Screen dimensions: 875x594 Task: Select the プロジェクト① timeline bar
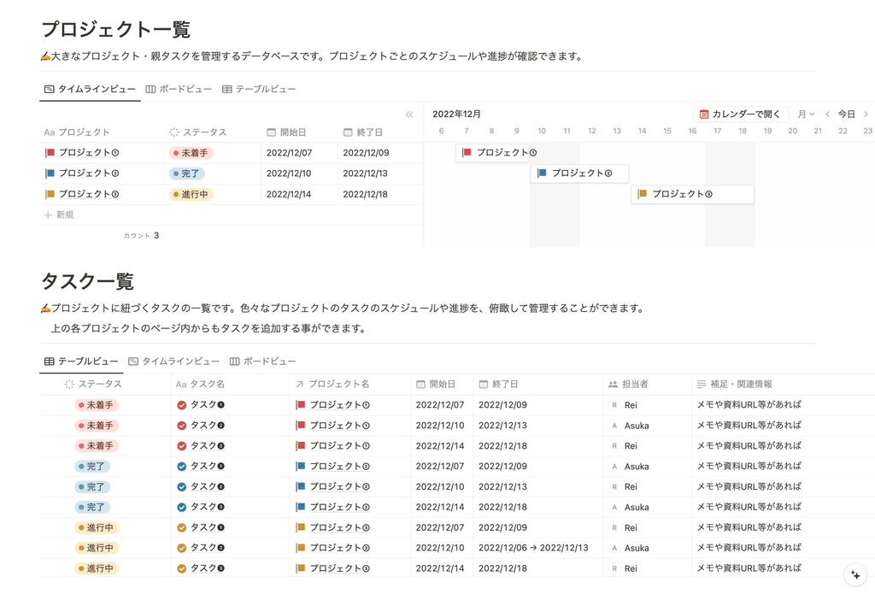pyautogui.click(x=492, y=152)
